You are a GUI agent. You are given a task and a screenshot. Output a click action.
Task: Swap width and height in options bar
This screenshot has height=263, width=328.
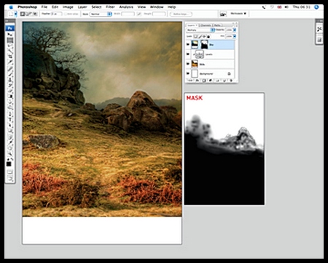click(139, 14)
